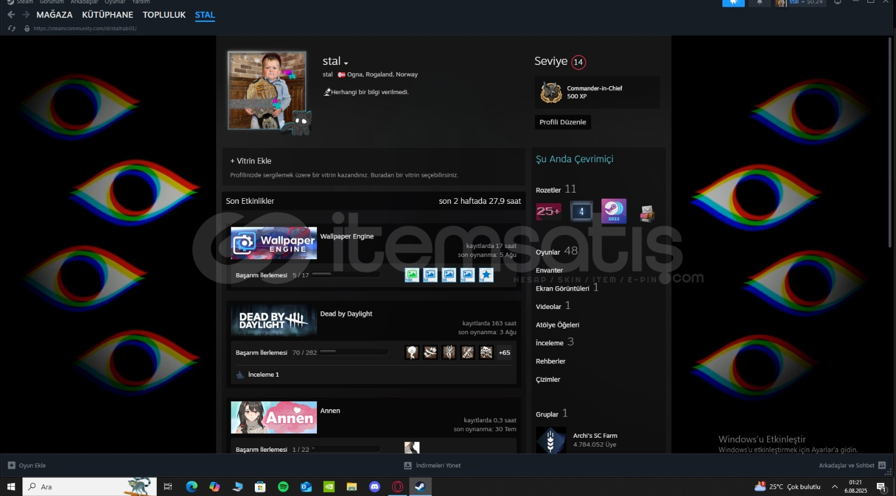Select the STAL tab
This screenshot has width=896, height=496.
(205, 15)
